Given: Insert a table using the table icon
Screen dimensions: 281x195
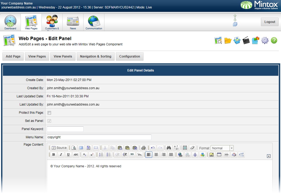Looking at the screenshot, I should pos(219,155).
